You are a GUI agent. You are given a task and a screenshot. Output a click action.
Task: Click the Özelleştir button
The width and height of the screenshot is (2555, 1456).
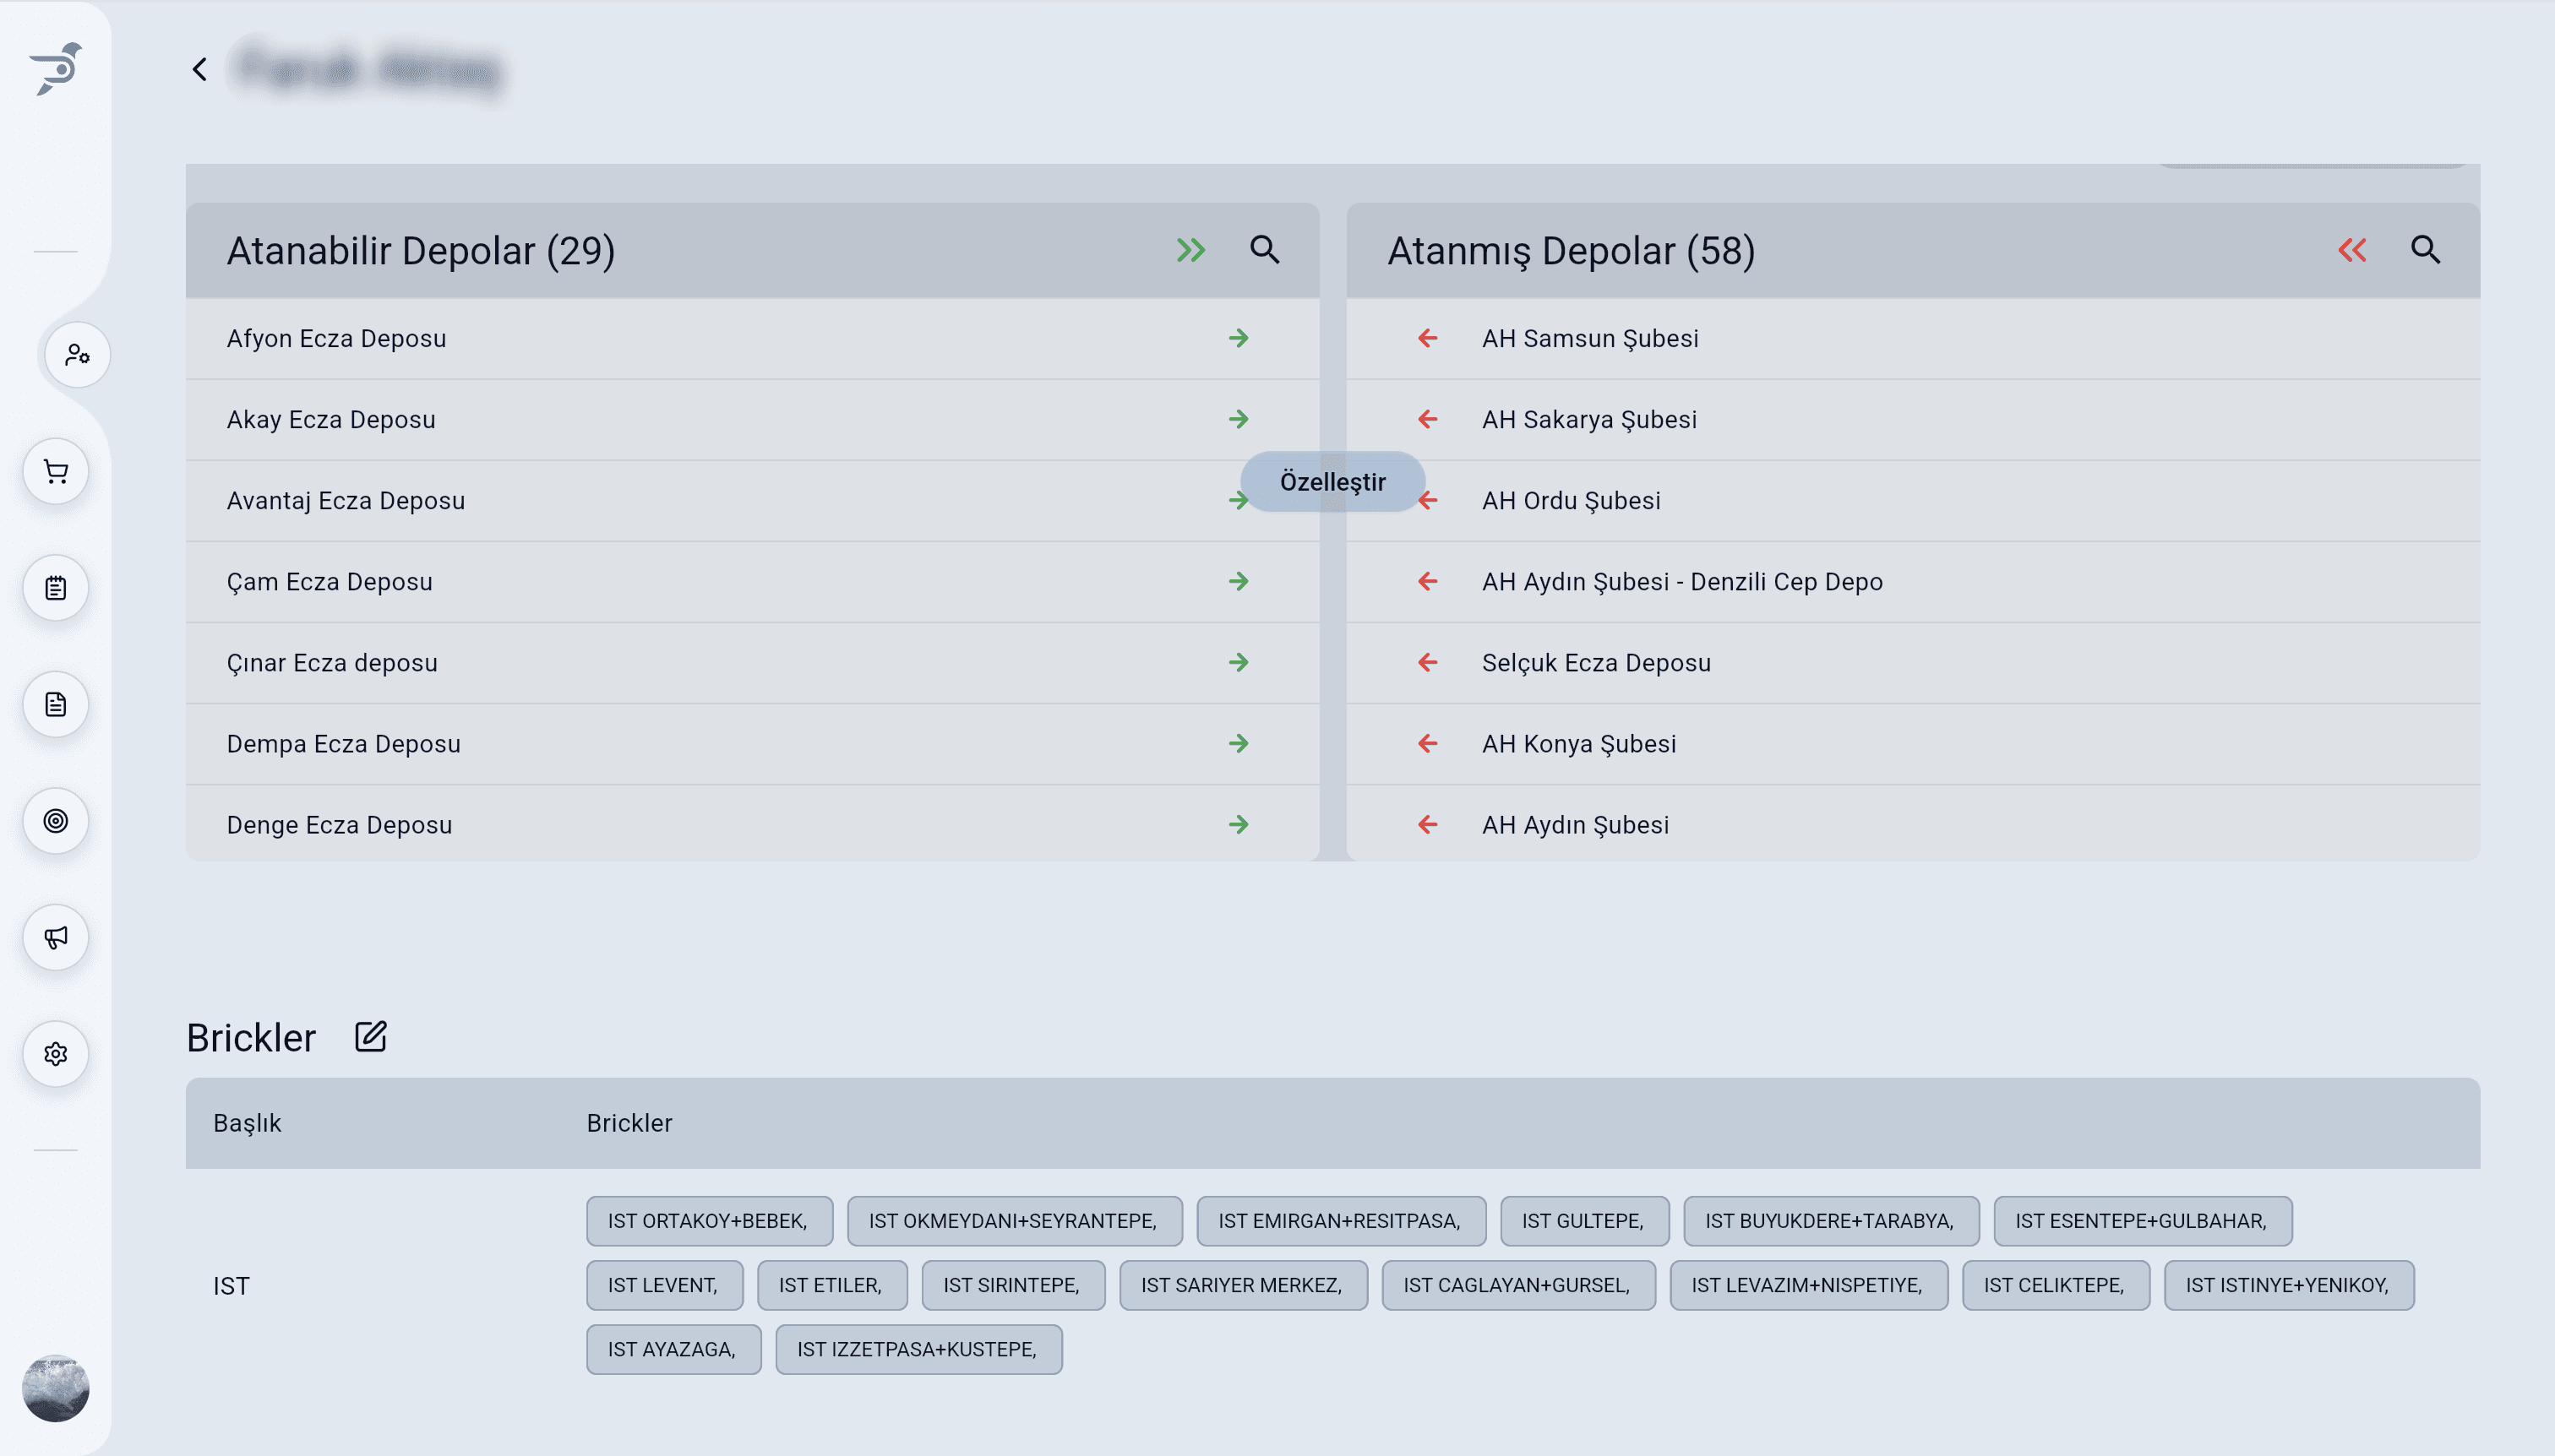pyautogui.click(x=1332, y=482)
